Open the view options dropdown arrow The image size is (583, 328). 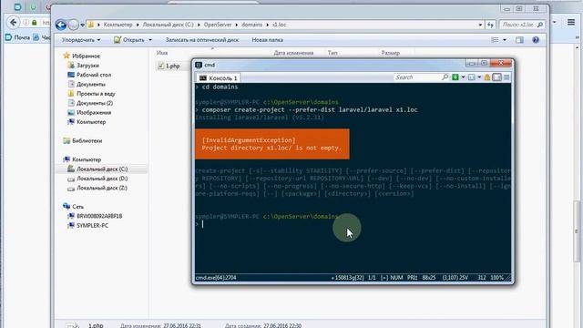(x=505, y=40)
